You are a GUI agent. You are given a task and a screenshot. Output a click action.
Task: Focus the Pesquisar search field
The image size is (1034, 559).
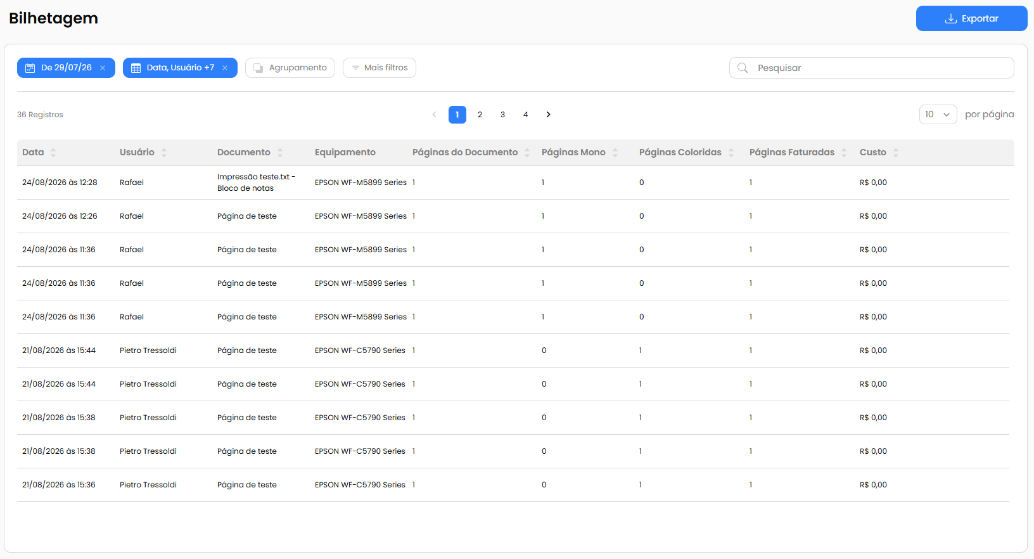(x=872, y=68)
